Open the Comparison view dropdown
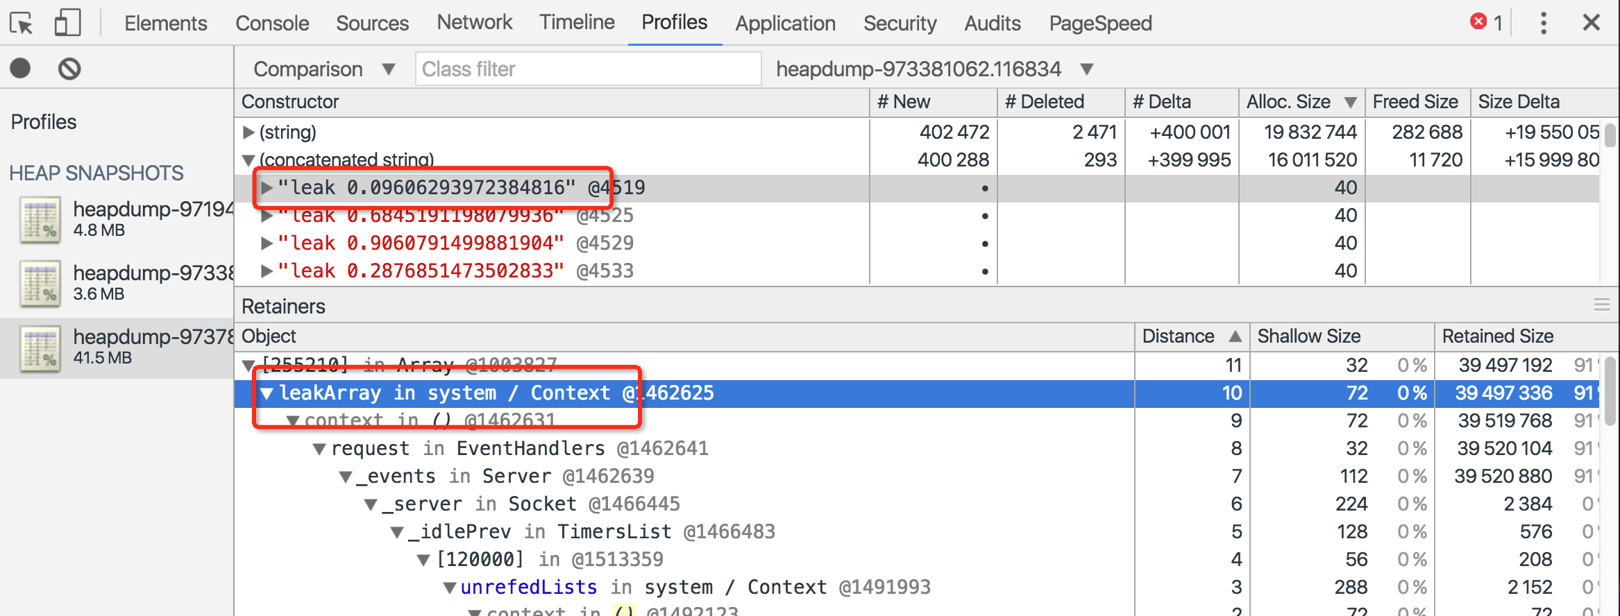The width and height of the screenshot is (1620, 616). point(324,69)
